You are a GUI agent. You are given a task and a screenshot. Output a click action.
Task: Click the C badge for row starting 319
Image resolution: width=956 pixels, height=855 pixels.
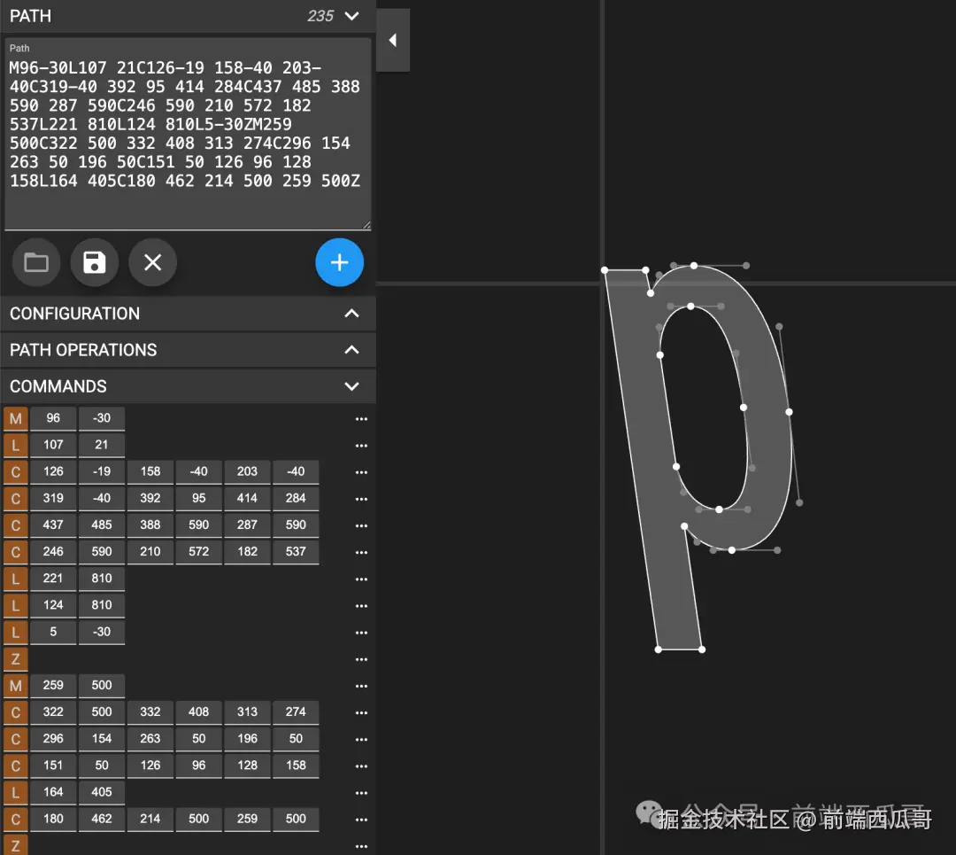(x=16, y=499)
